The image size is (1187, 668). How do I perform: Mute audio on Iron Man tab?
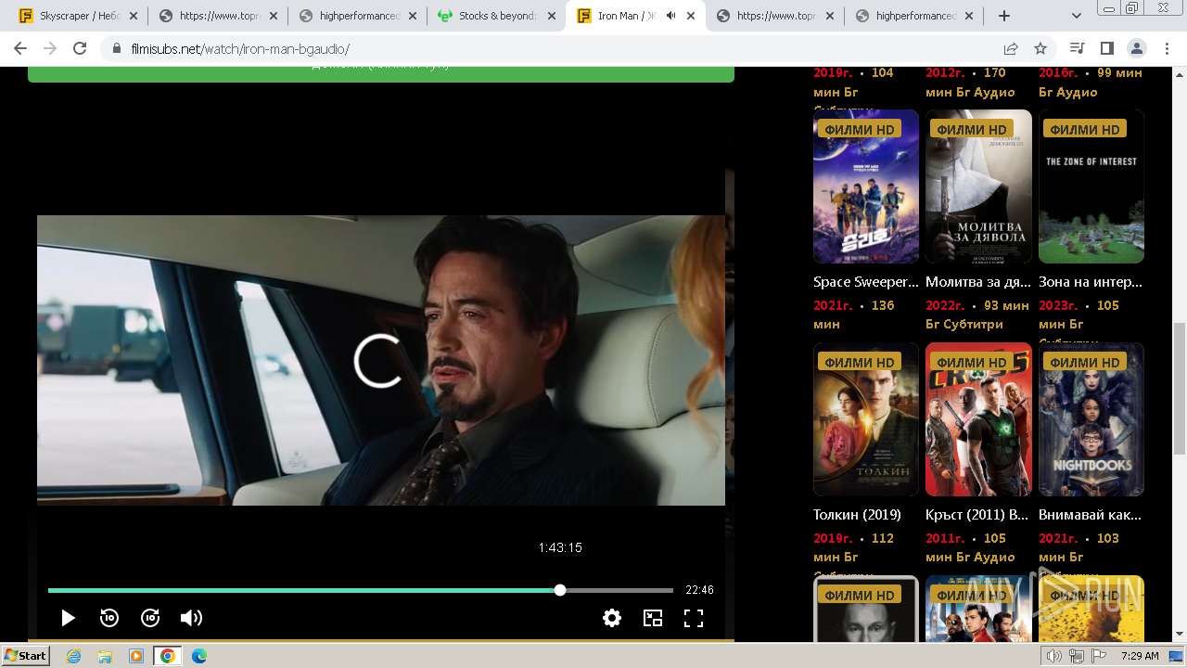pos(670,16)
